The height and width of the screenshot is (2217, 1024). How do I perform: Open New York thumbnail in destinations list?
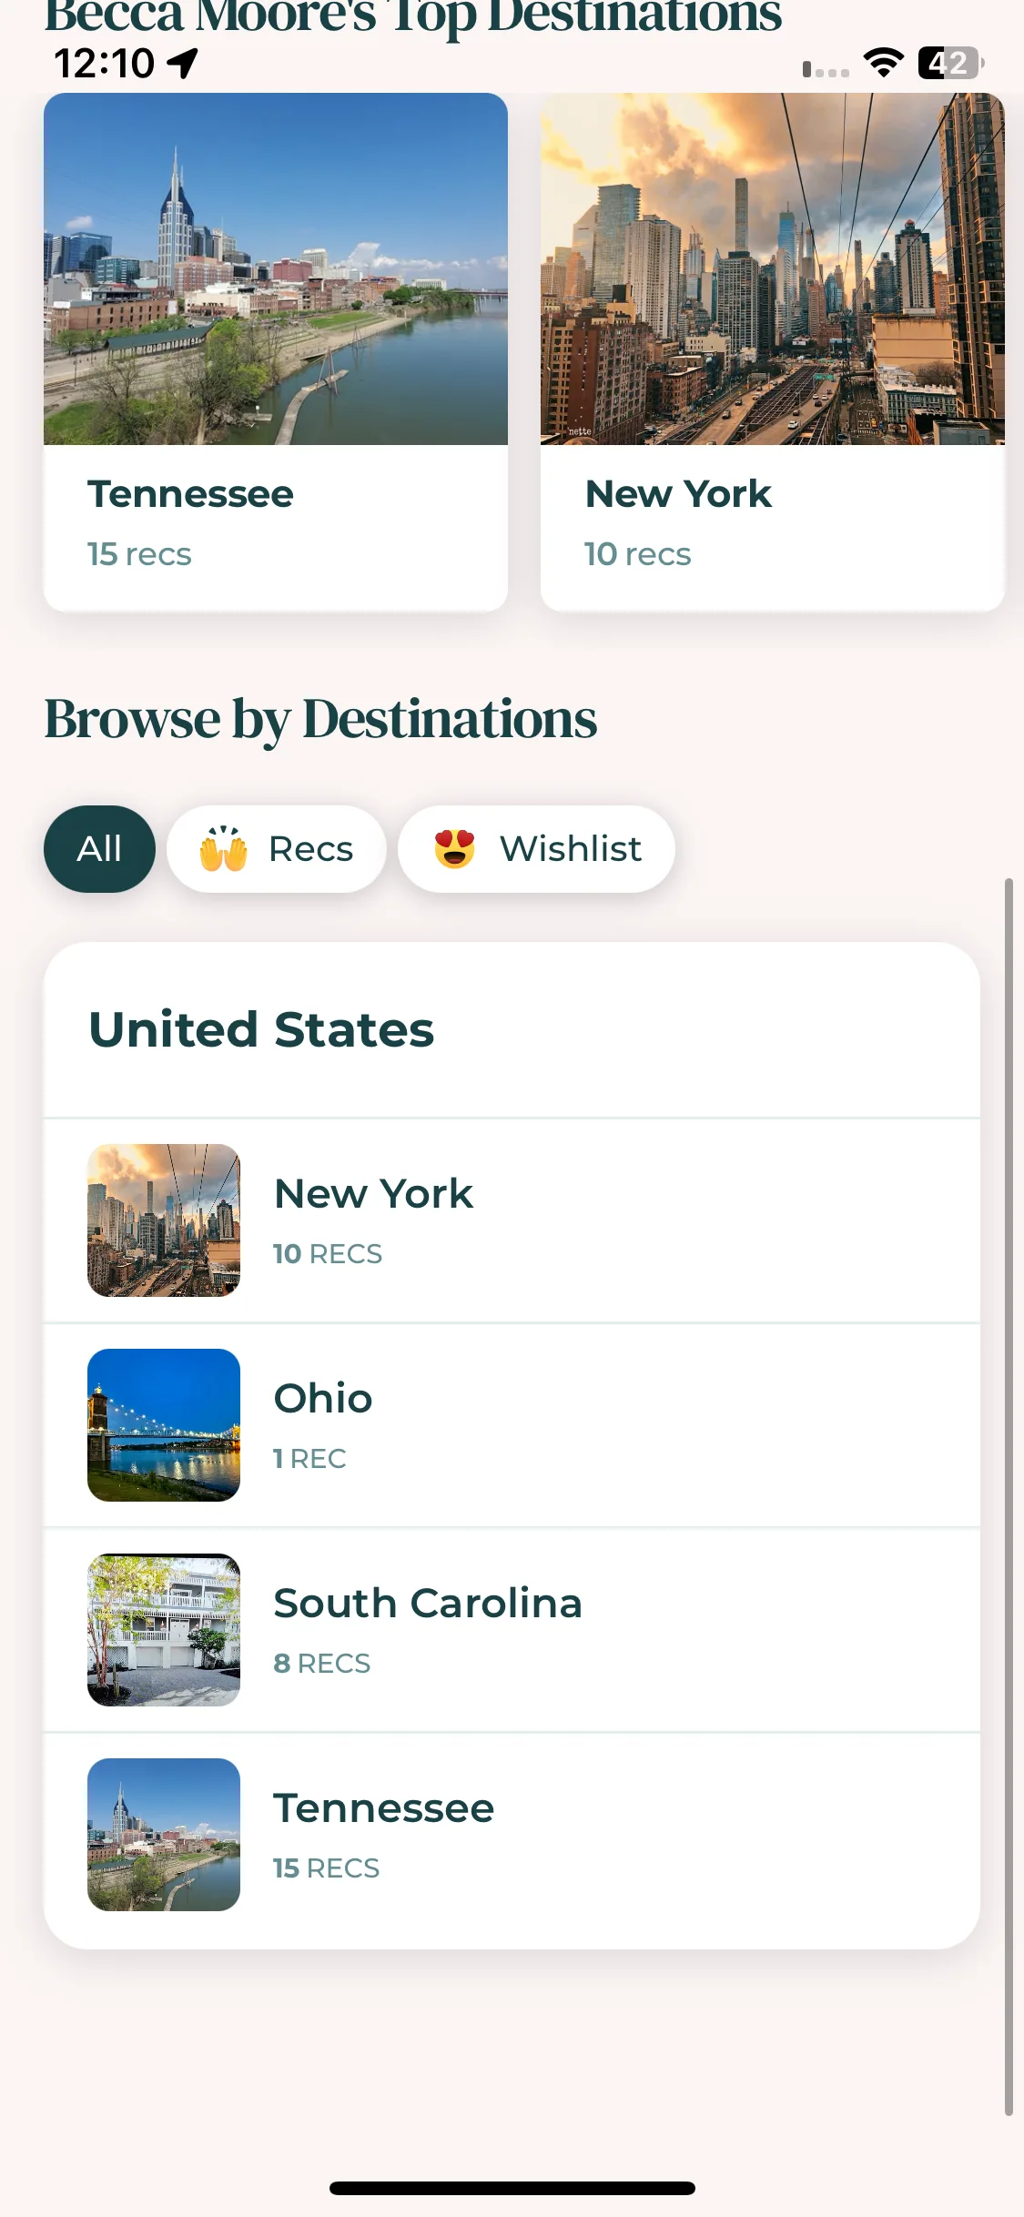[x=164, y=1220]
